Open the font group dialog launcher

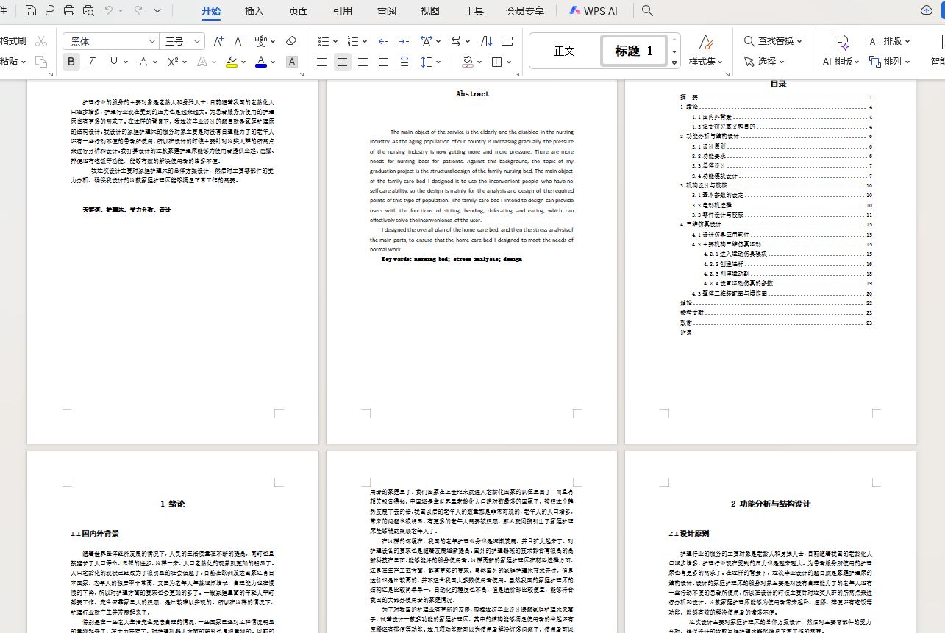302,74
